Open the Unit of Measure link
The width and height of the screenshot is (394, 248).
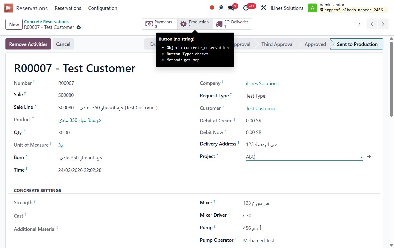click(x=61, y=145)
